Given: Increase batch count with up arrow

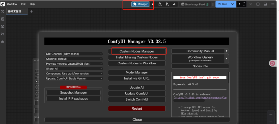Looking at the screenshot, I should (244, 3).
